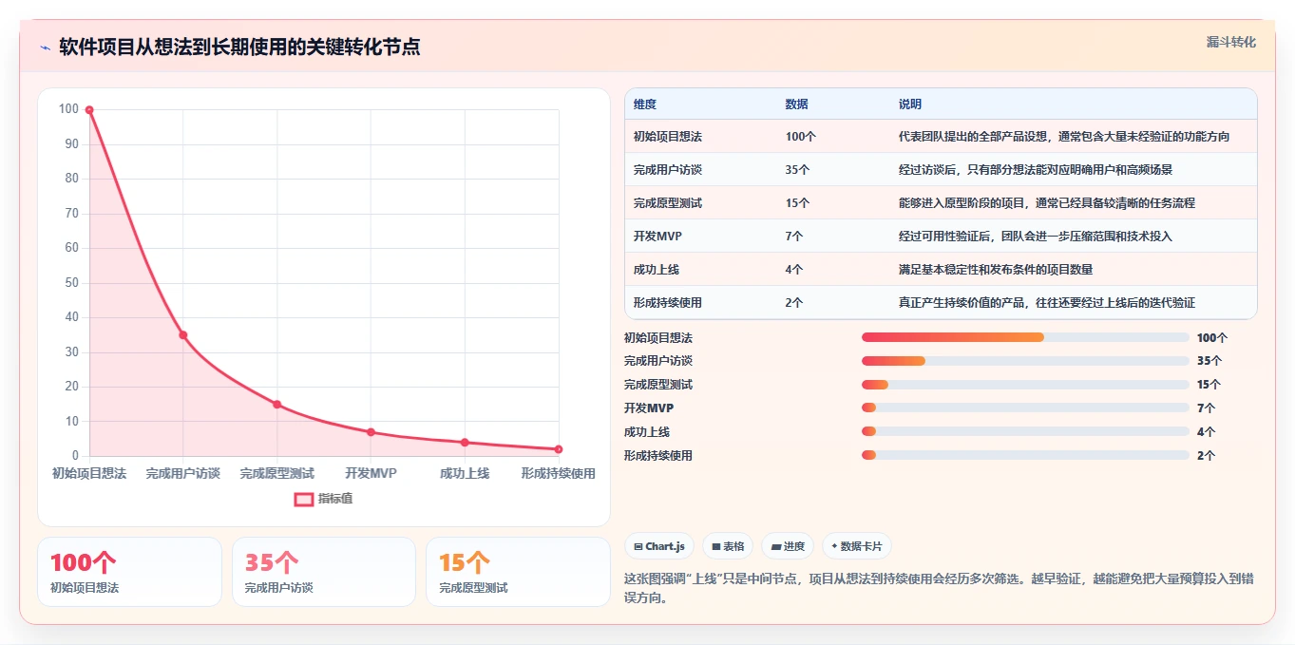
Task: Click the chart point for 完成原型测试
Action: 277,405
